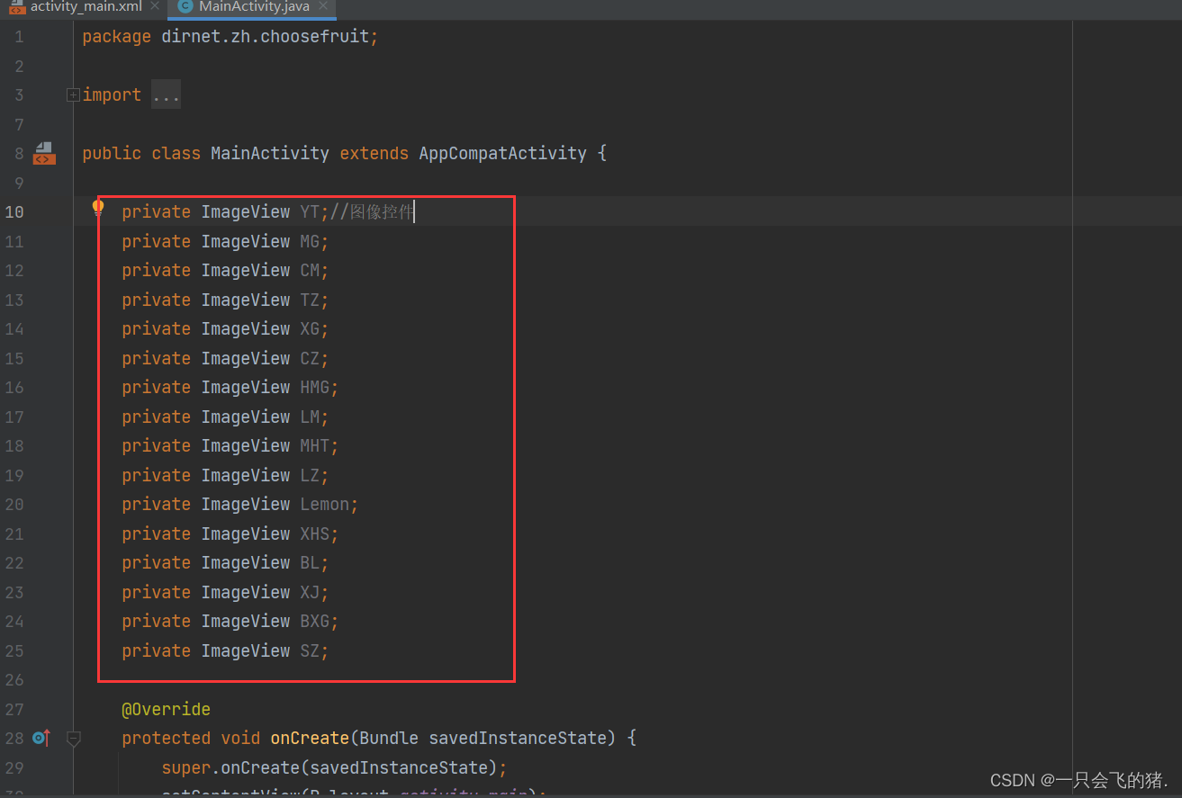Place cursor on the package keyword

pos(116,37)
